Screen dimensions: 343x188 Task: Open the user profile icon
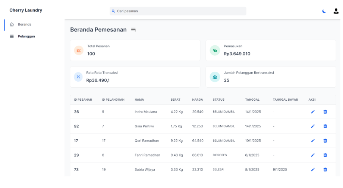336,11
